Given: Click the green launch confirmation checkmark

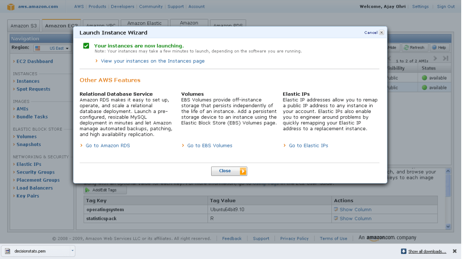Looking at the screenshot, I should pyautogui.click(x=86, y=46).
